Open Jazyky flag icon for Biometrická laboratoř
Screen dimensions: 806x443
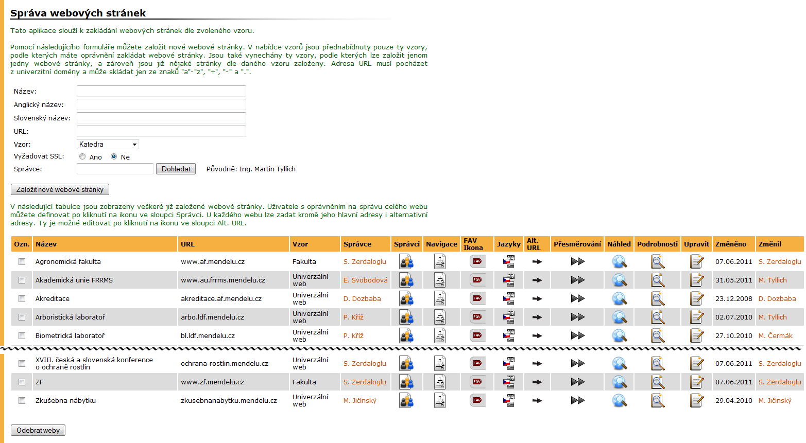click(x=509, y=336)
